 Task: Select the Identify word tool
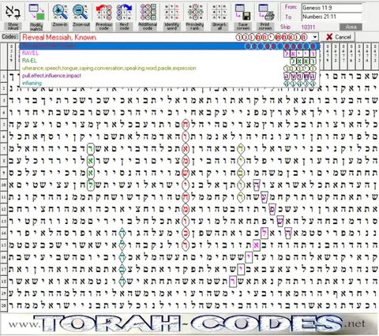click(x=172, y=13)
